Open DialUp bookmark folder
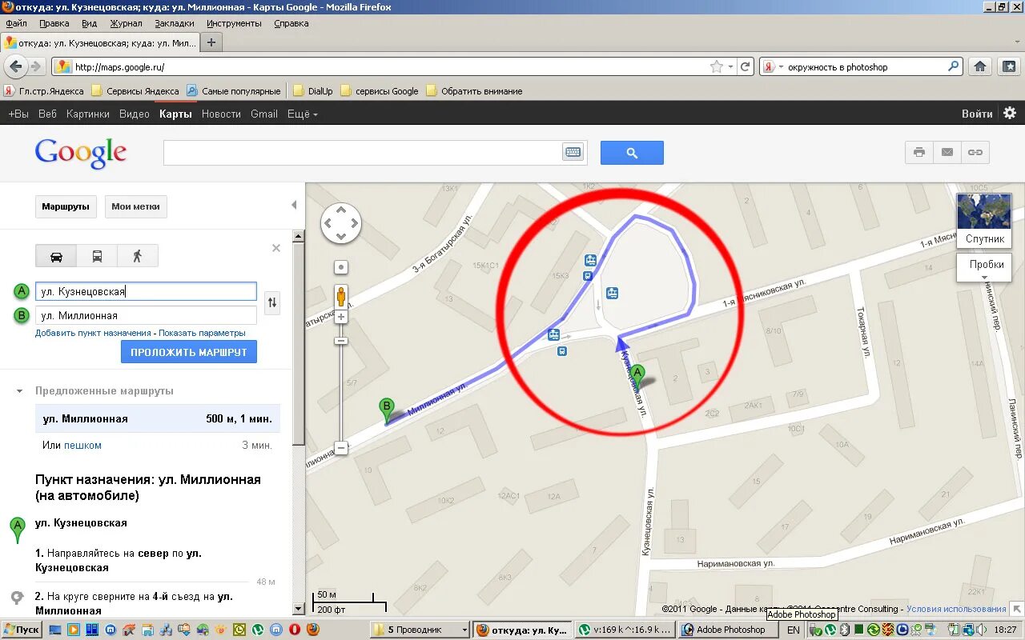The image size is (1025, 640). (313, 91)
